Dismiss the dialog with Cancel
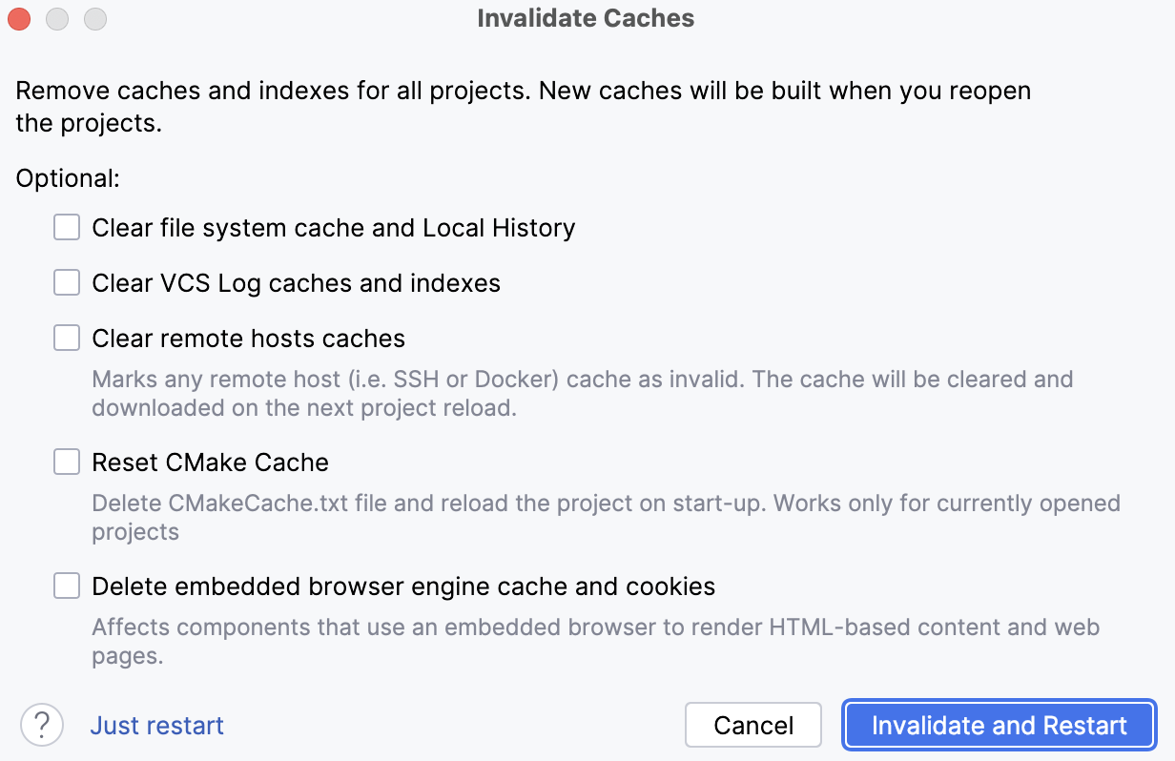The image size is (1175, 761). click(752, 725)
